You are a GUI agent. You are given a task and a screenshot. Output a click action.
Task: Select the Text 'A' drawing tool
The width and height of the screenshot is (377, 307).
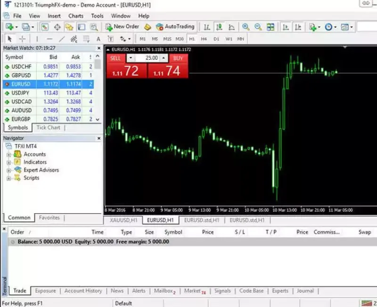[x=98, y=39]
